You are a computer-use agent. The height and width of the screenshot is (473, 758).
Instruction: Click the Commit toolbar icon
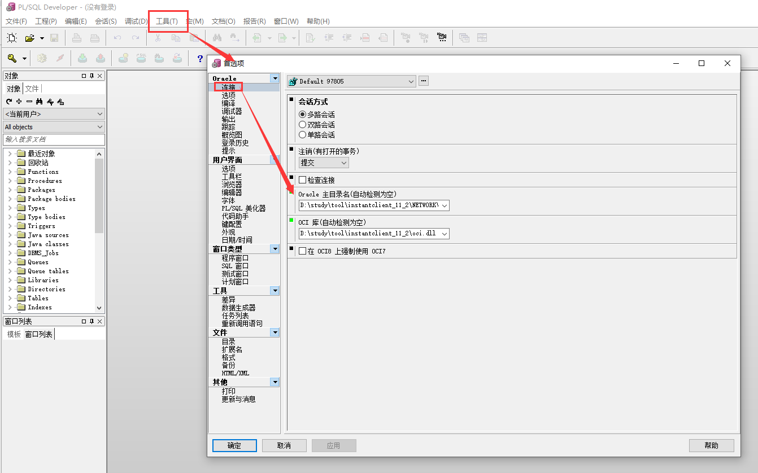[x=82, y=58]
